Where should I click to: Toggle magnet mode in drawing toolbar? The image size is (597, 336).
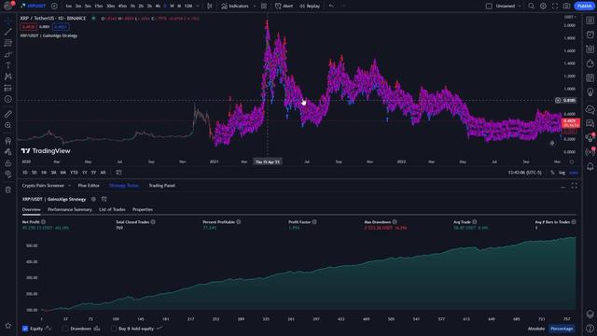[8, 141]
